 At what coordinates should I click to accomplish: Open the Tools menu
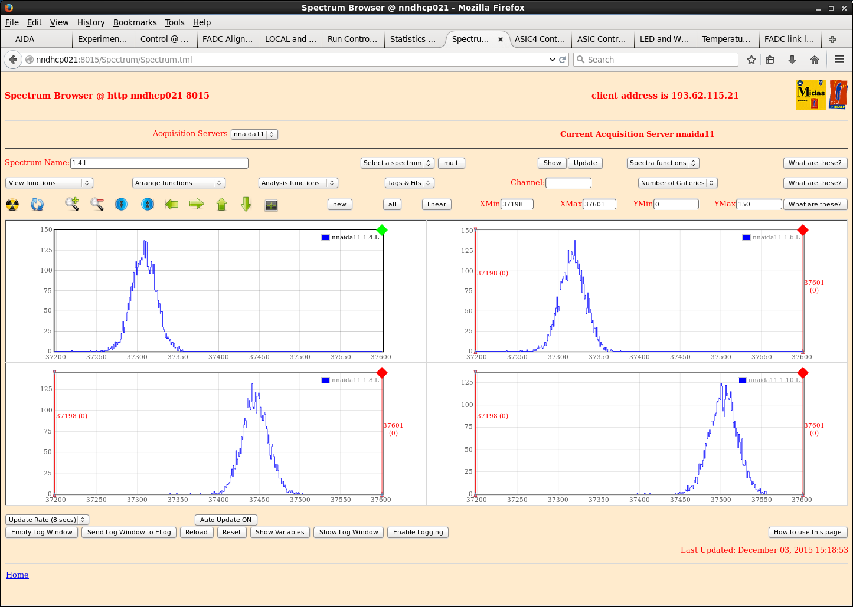tap(175, 22)
